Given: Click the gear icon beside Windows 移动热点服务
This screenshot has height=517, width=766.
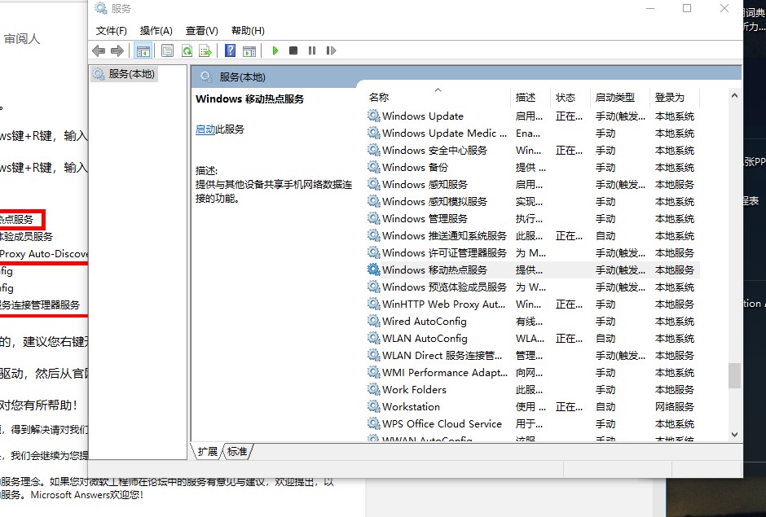Looking at the screenshot, I should click(374, 269).
